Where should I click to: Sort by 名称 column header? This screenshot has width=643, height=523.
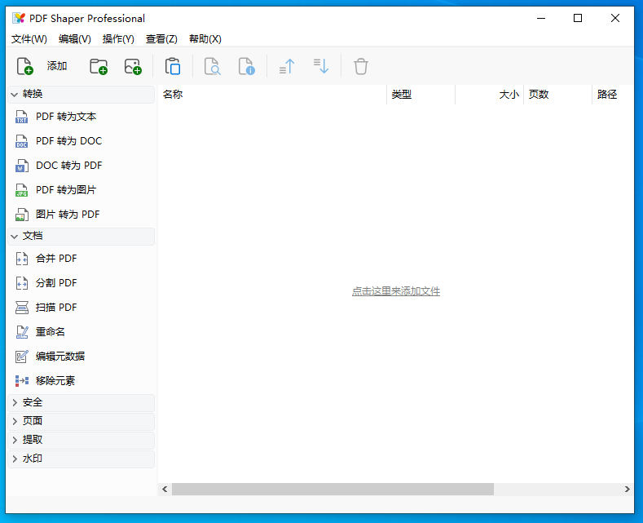click(269, 95)
